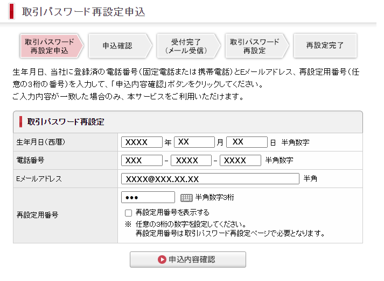
Task: Enable the 再設定用番号を表示する checkbox
Action: tap(128, 213)
